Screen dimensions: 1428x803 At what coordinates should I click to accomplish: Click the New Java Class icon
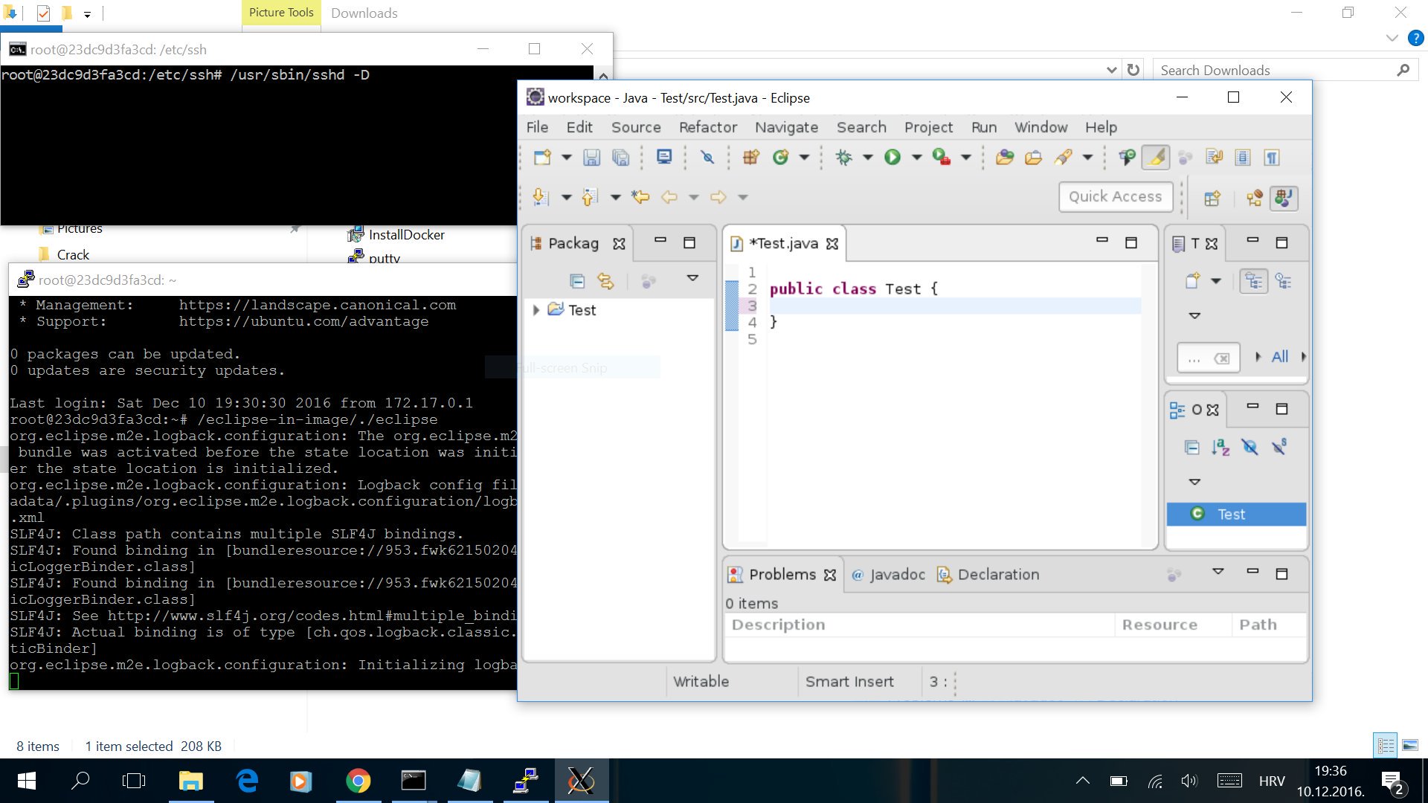click(x=780, y=157)
